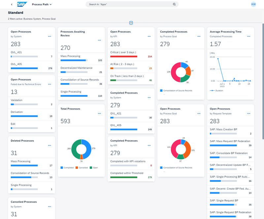This screenshot has width=264, height=219.
Task: Click in the Search In Apps field
Action: pos(129,5)
